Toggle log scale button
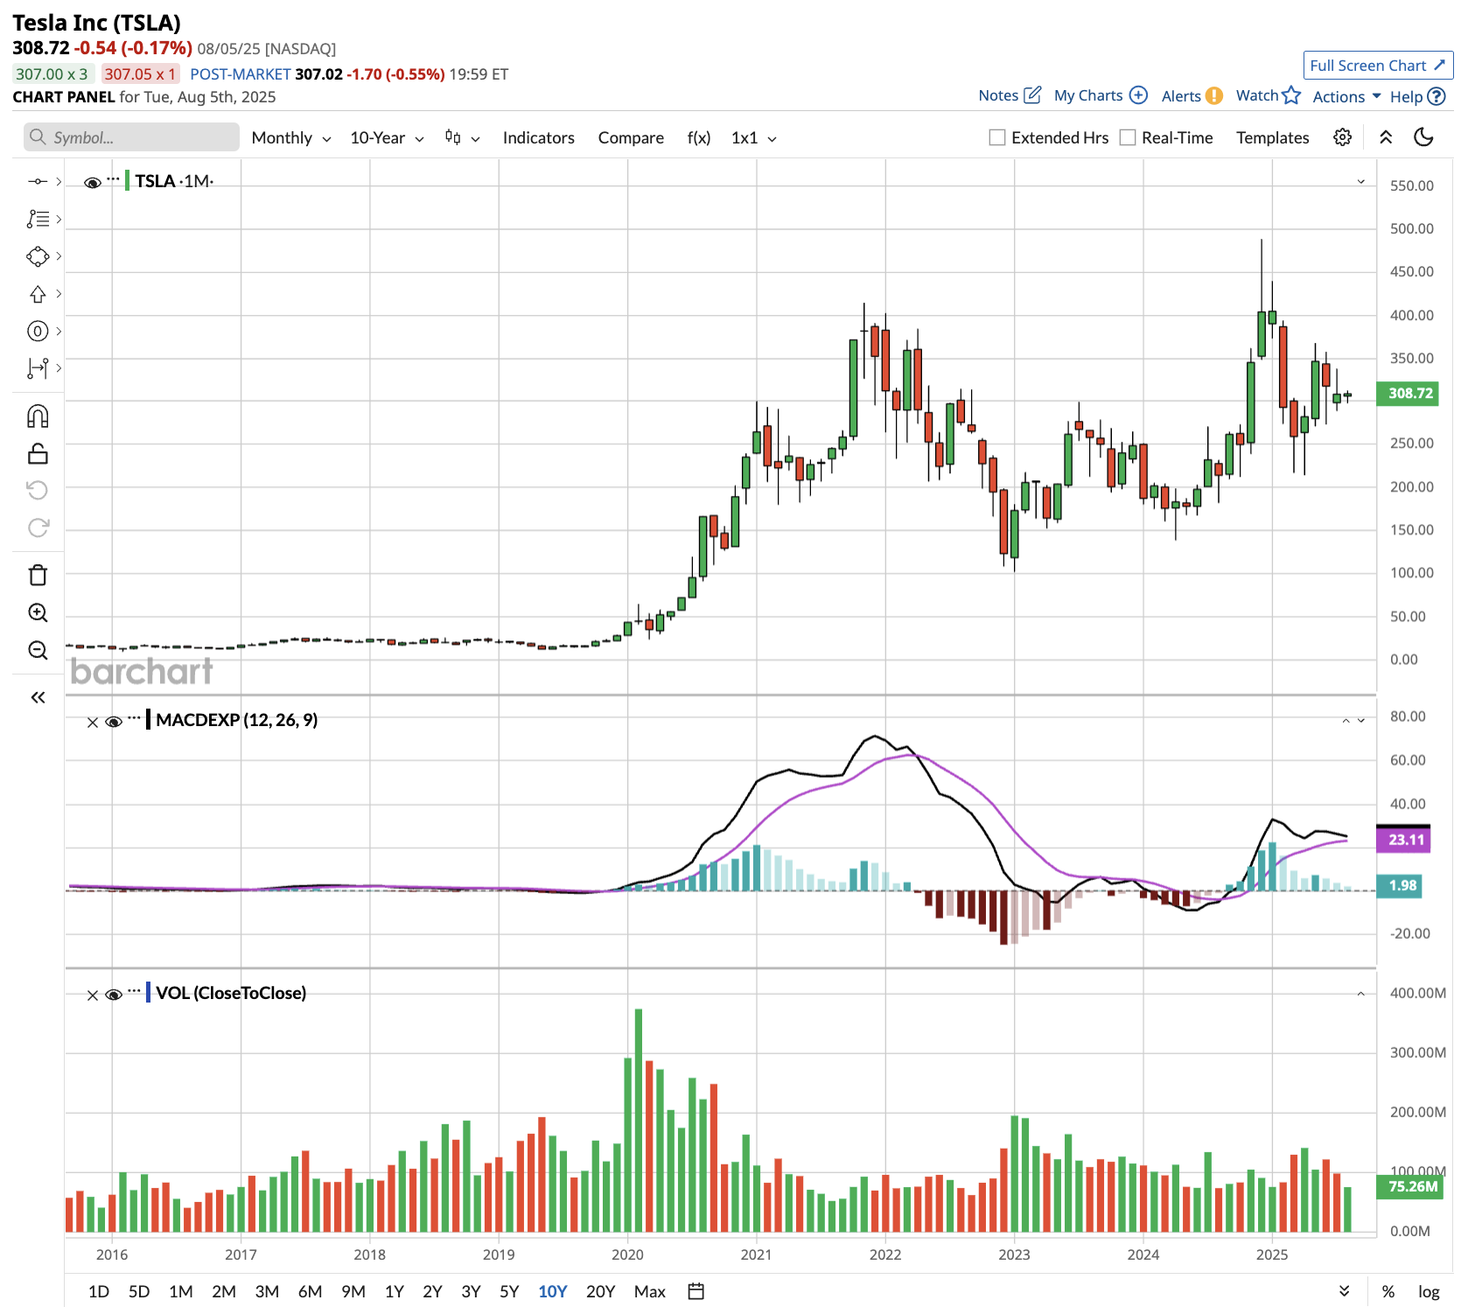 point(1429,1291)
